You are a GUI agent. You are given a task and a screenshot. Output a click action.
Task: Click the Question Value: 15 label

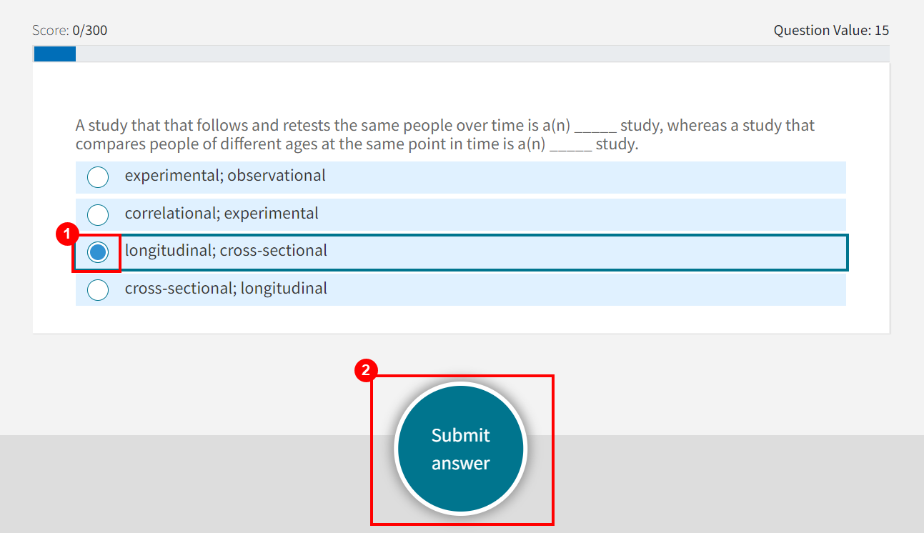831,30
